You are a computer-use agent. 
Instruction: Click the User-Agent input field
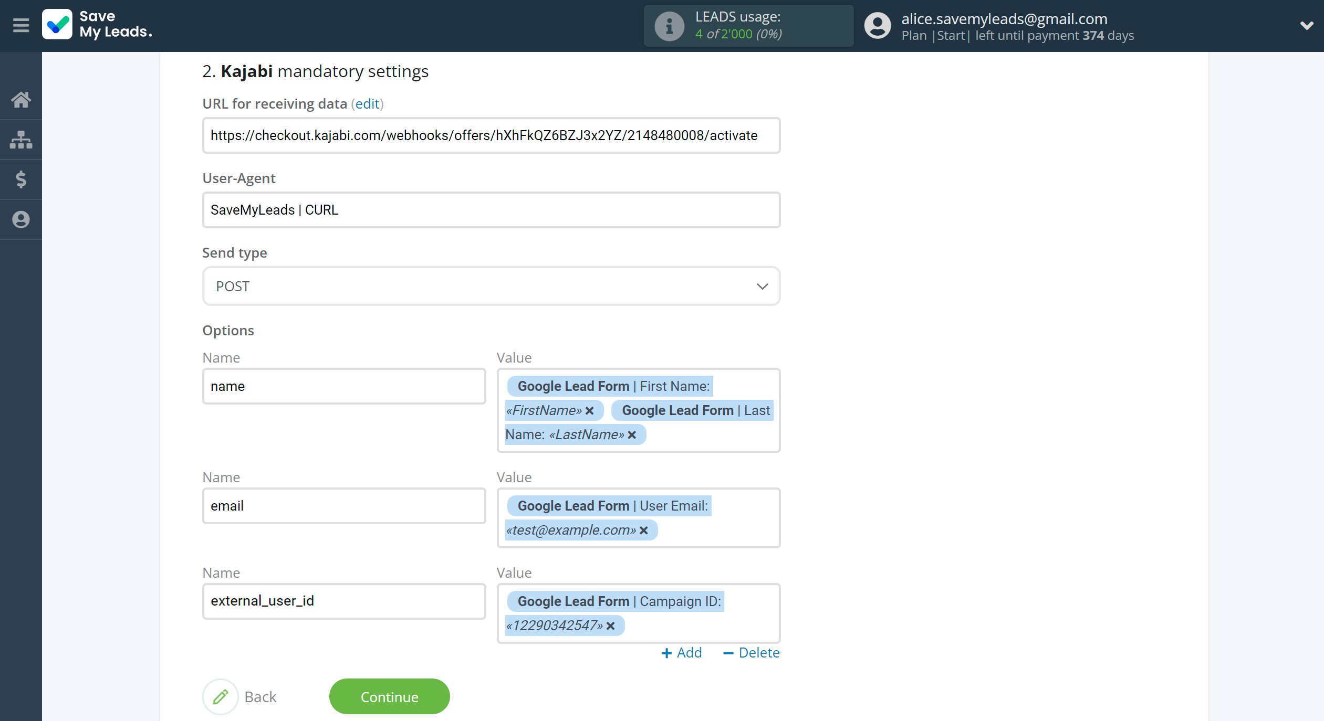pyautogui.click(x=491, y=210)
